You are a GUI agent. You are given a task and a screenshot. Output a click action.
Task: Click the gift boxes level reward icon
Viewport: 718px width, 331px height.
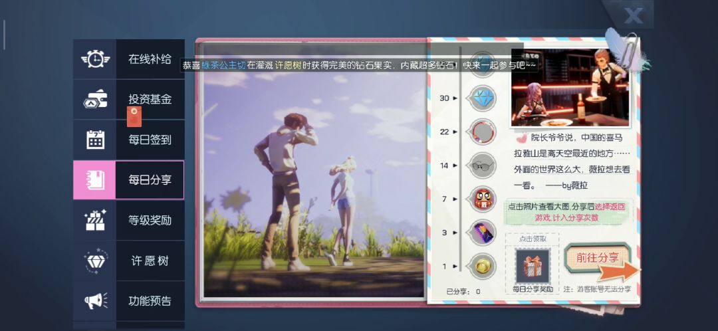click(95, 220)
